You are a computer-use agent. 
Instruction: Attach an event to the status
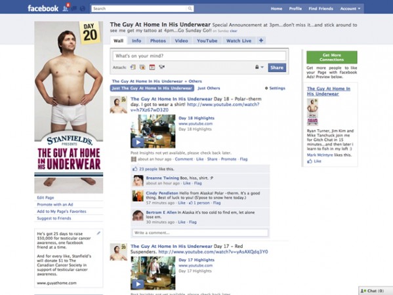[x=152, y=67]
